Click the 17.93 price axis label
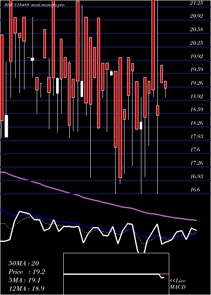 197,136
